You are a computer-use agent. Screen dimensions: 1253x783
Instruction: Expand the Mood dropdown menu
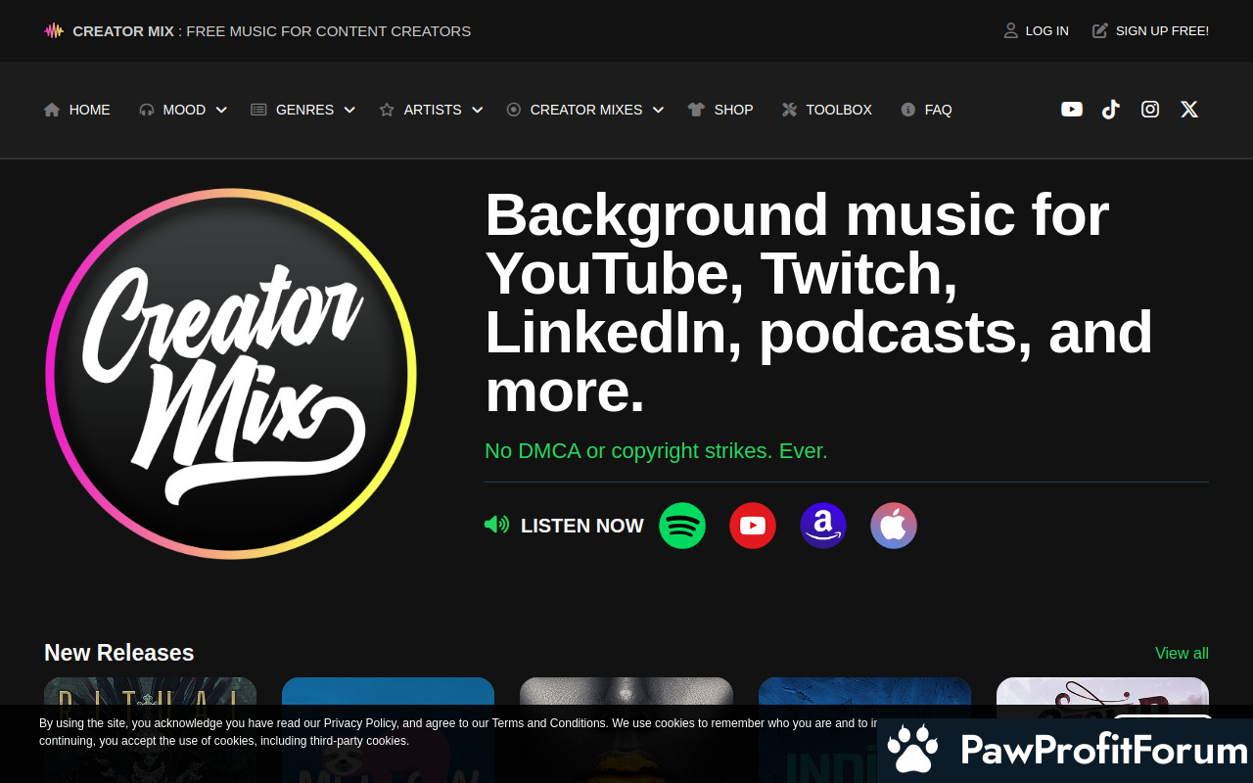click(x=184, y=110)
